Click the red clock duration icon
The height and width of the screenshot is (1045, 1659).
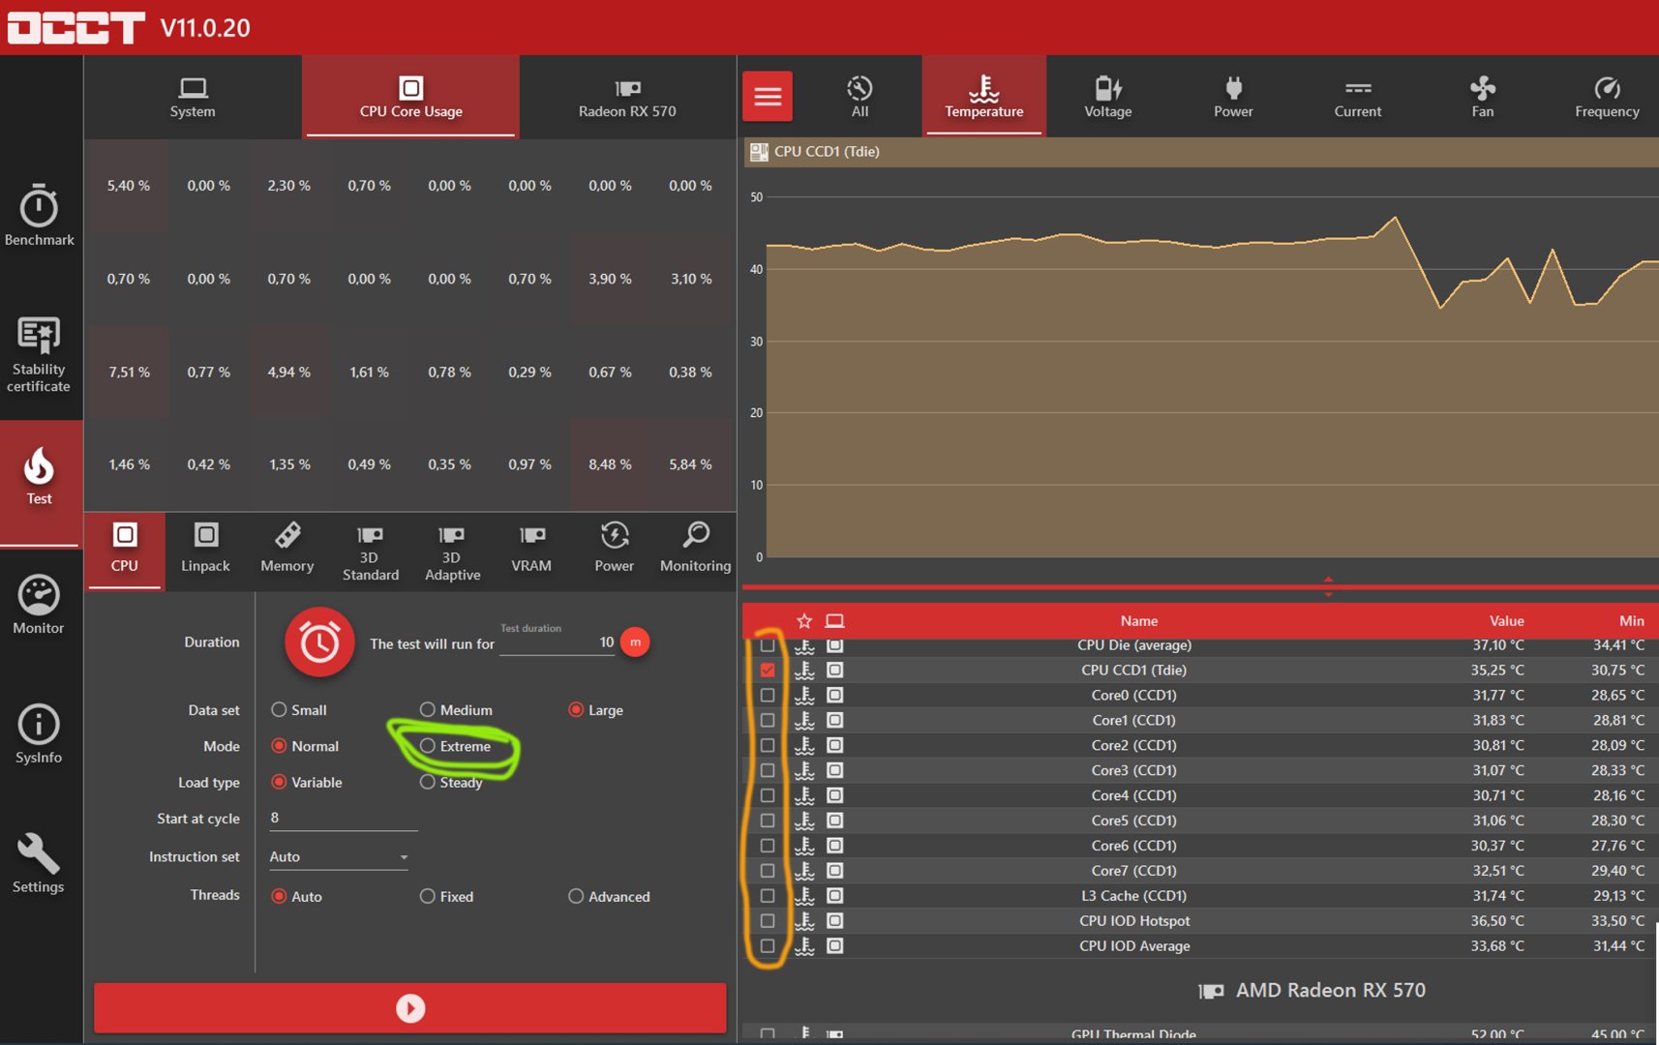319,642
